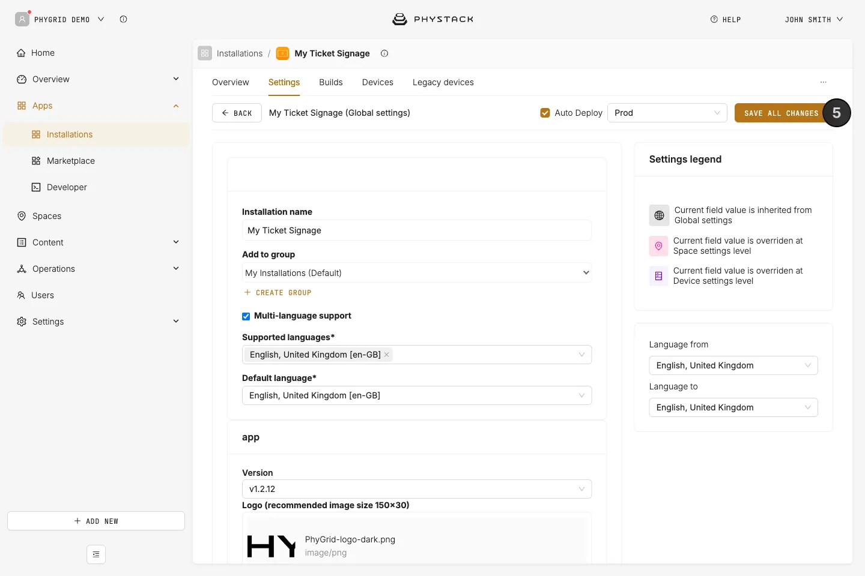Click the orange My Ticket Signage app icon
The width and height of the screenshot is (865, 576).
pyautogui.click(x=282, y=53)
